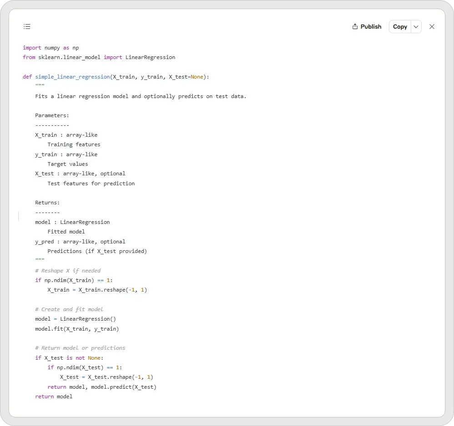Click the 'model.fit(X_train, y_train)' line

click(76, 329)
